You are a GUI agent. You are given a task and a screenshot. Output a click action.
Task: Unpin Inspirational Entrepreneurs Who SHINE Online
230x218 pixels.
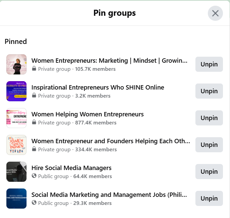(x=209, y=91)
